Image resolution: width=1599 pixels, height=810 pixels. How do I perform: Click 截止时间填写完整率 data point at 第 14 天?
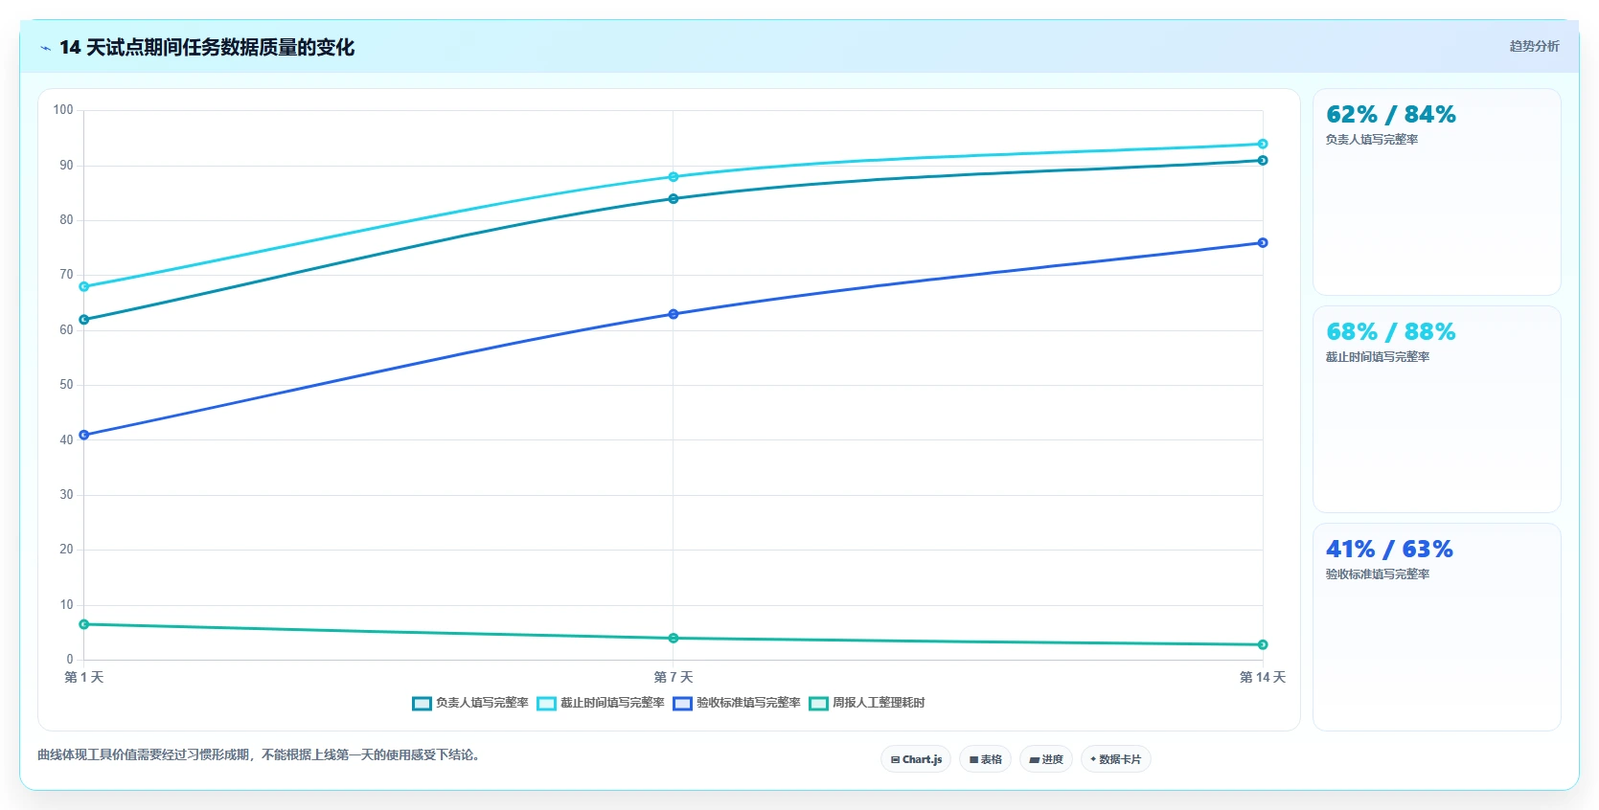1263,145
